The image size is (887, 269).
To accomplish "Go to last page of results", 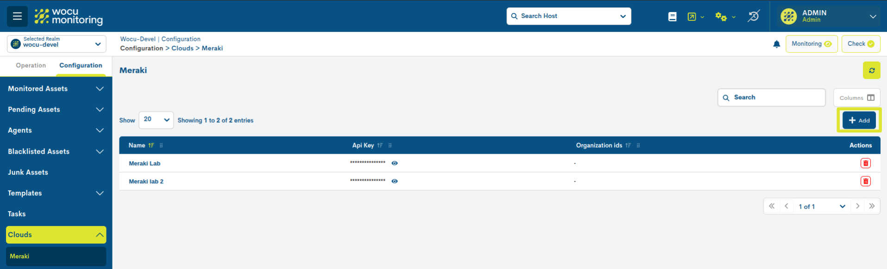I will [x=872, y=206].
